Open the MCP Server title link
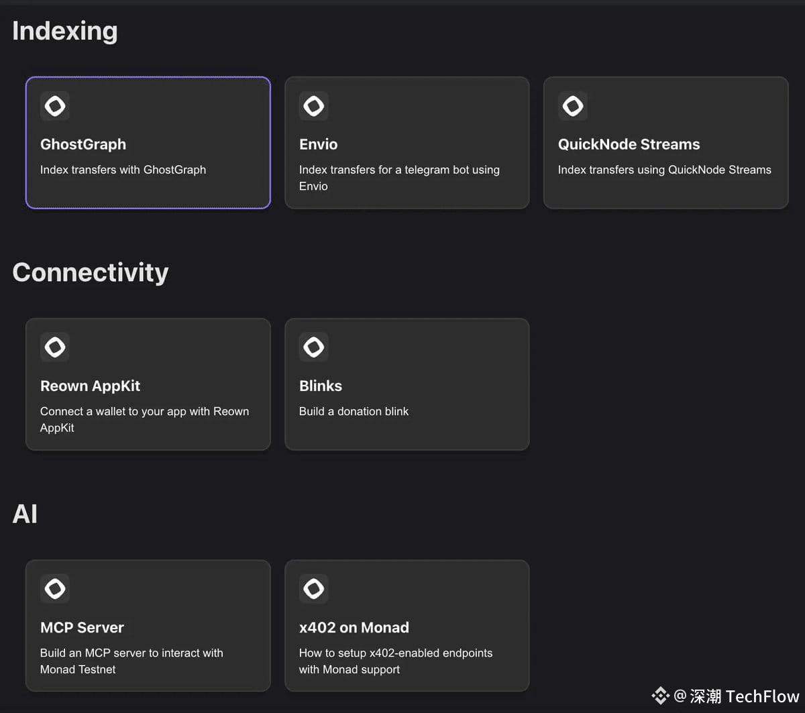This screenshot has height=713, width=805. (82, 627)
